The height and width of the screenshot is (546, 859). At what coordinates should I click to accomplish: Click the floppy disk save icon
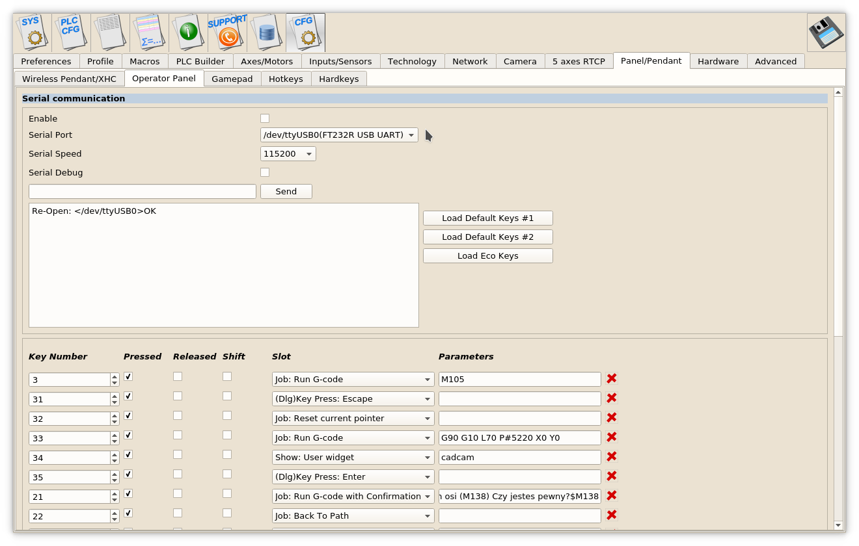(x=826, y=32)
